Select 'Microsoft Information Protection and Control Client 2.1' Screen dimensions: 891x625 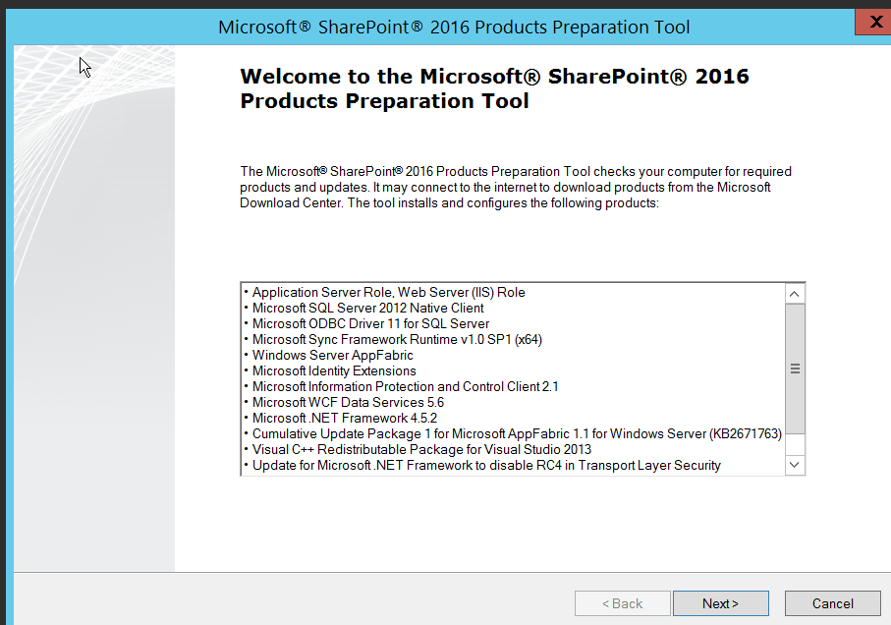pos(405,386)
